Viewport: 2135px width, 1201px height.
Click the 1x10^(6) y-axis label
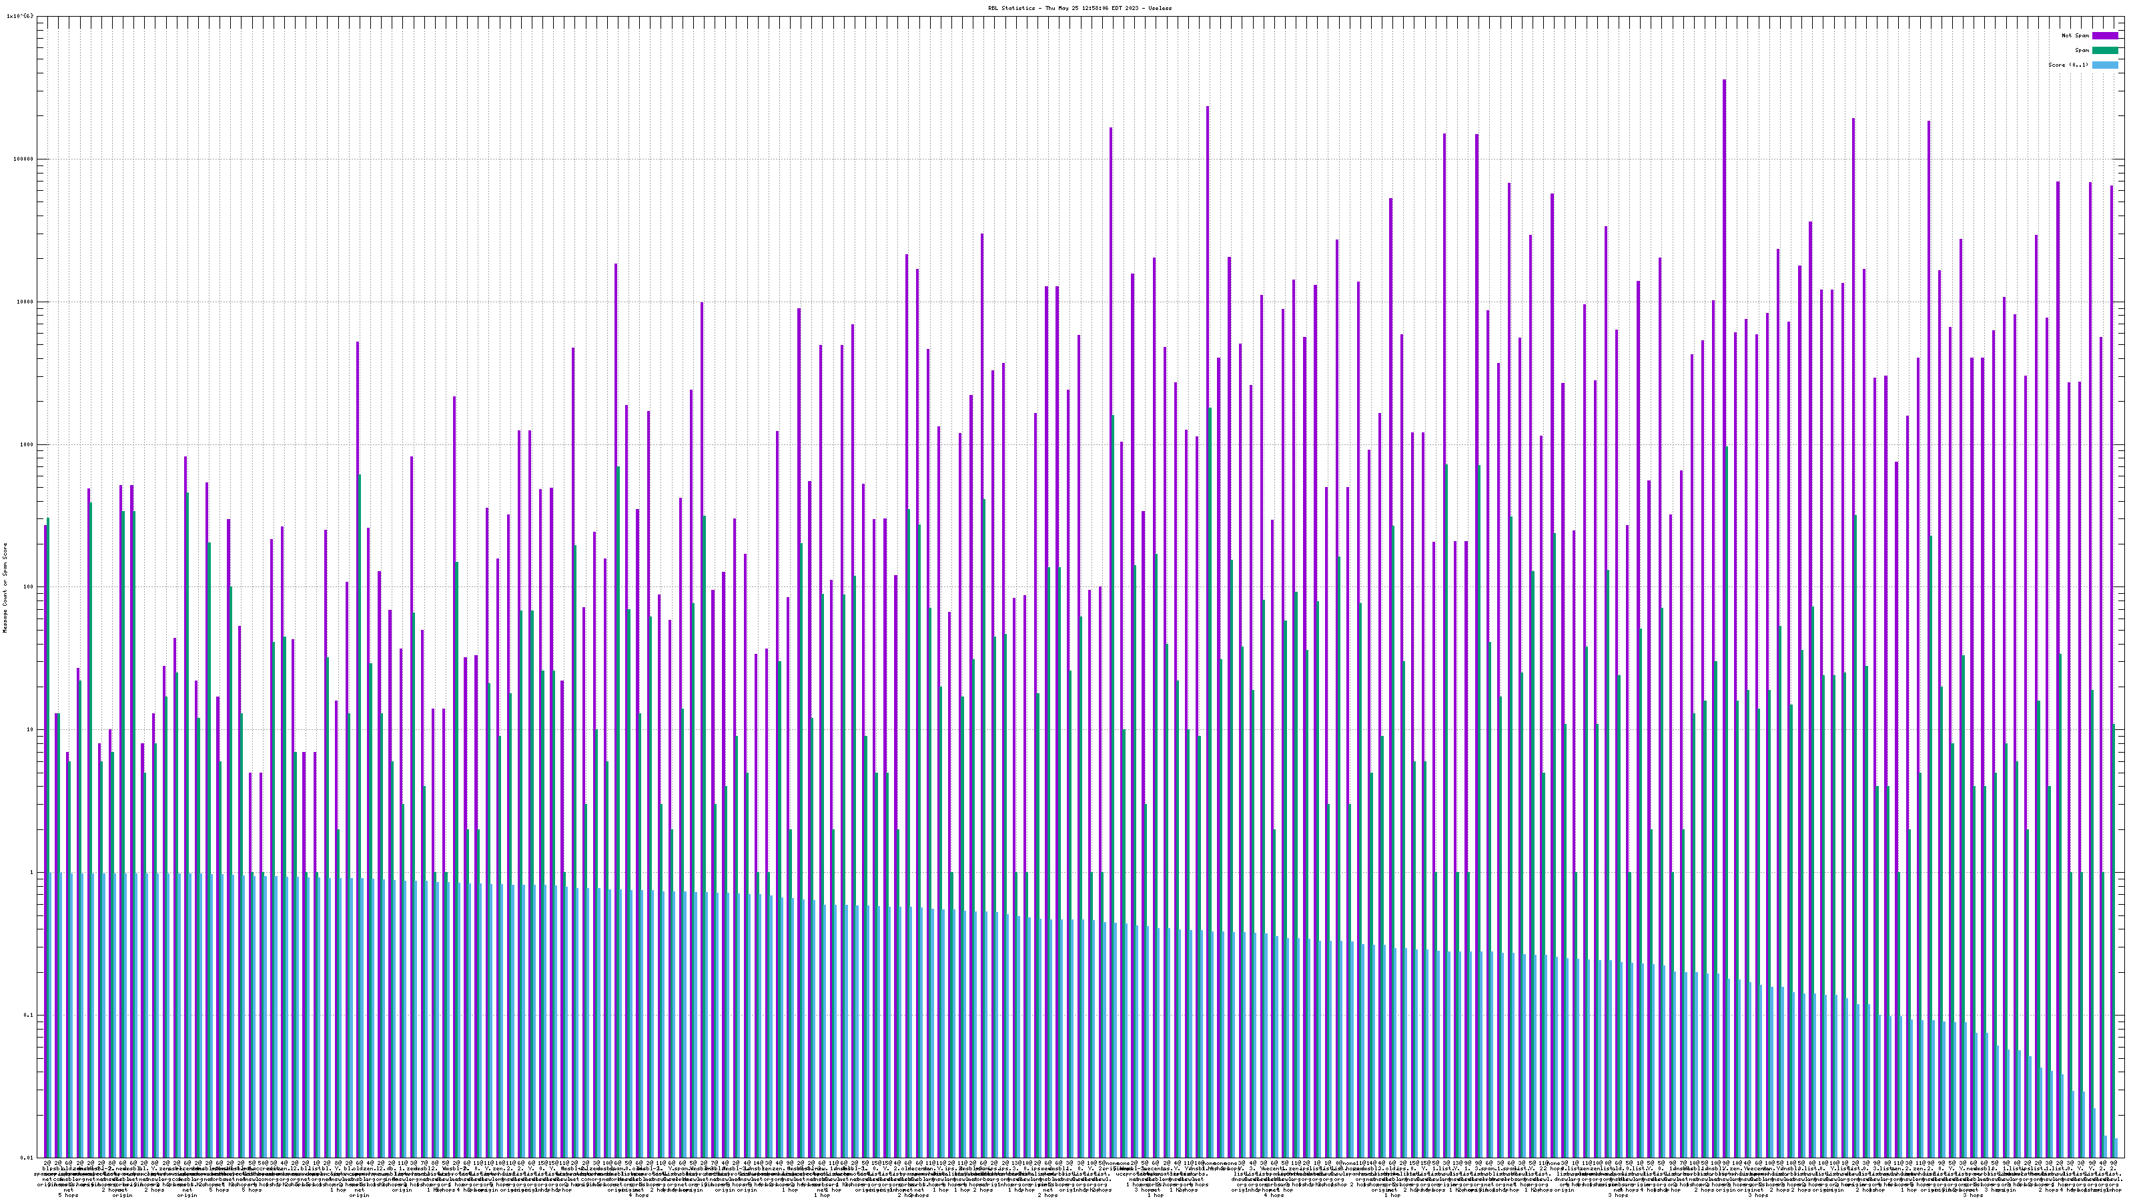click(x=19, y=16)
